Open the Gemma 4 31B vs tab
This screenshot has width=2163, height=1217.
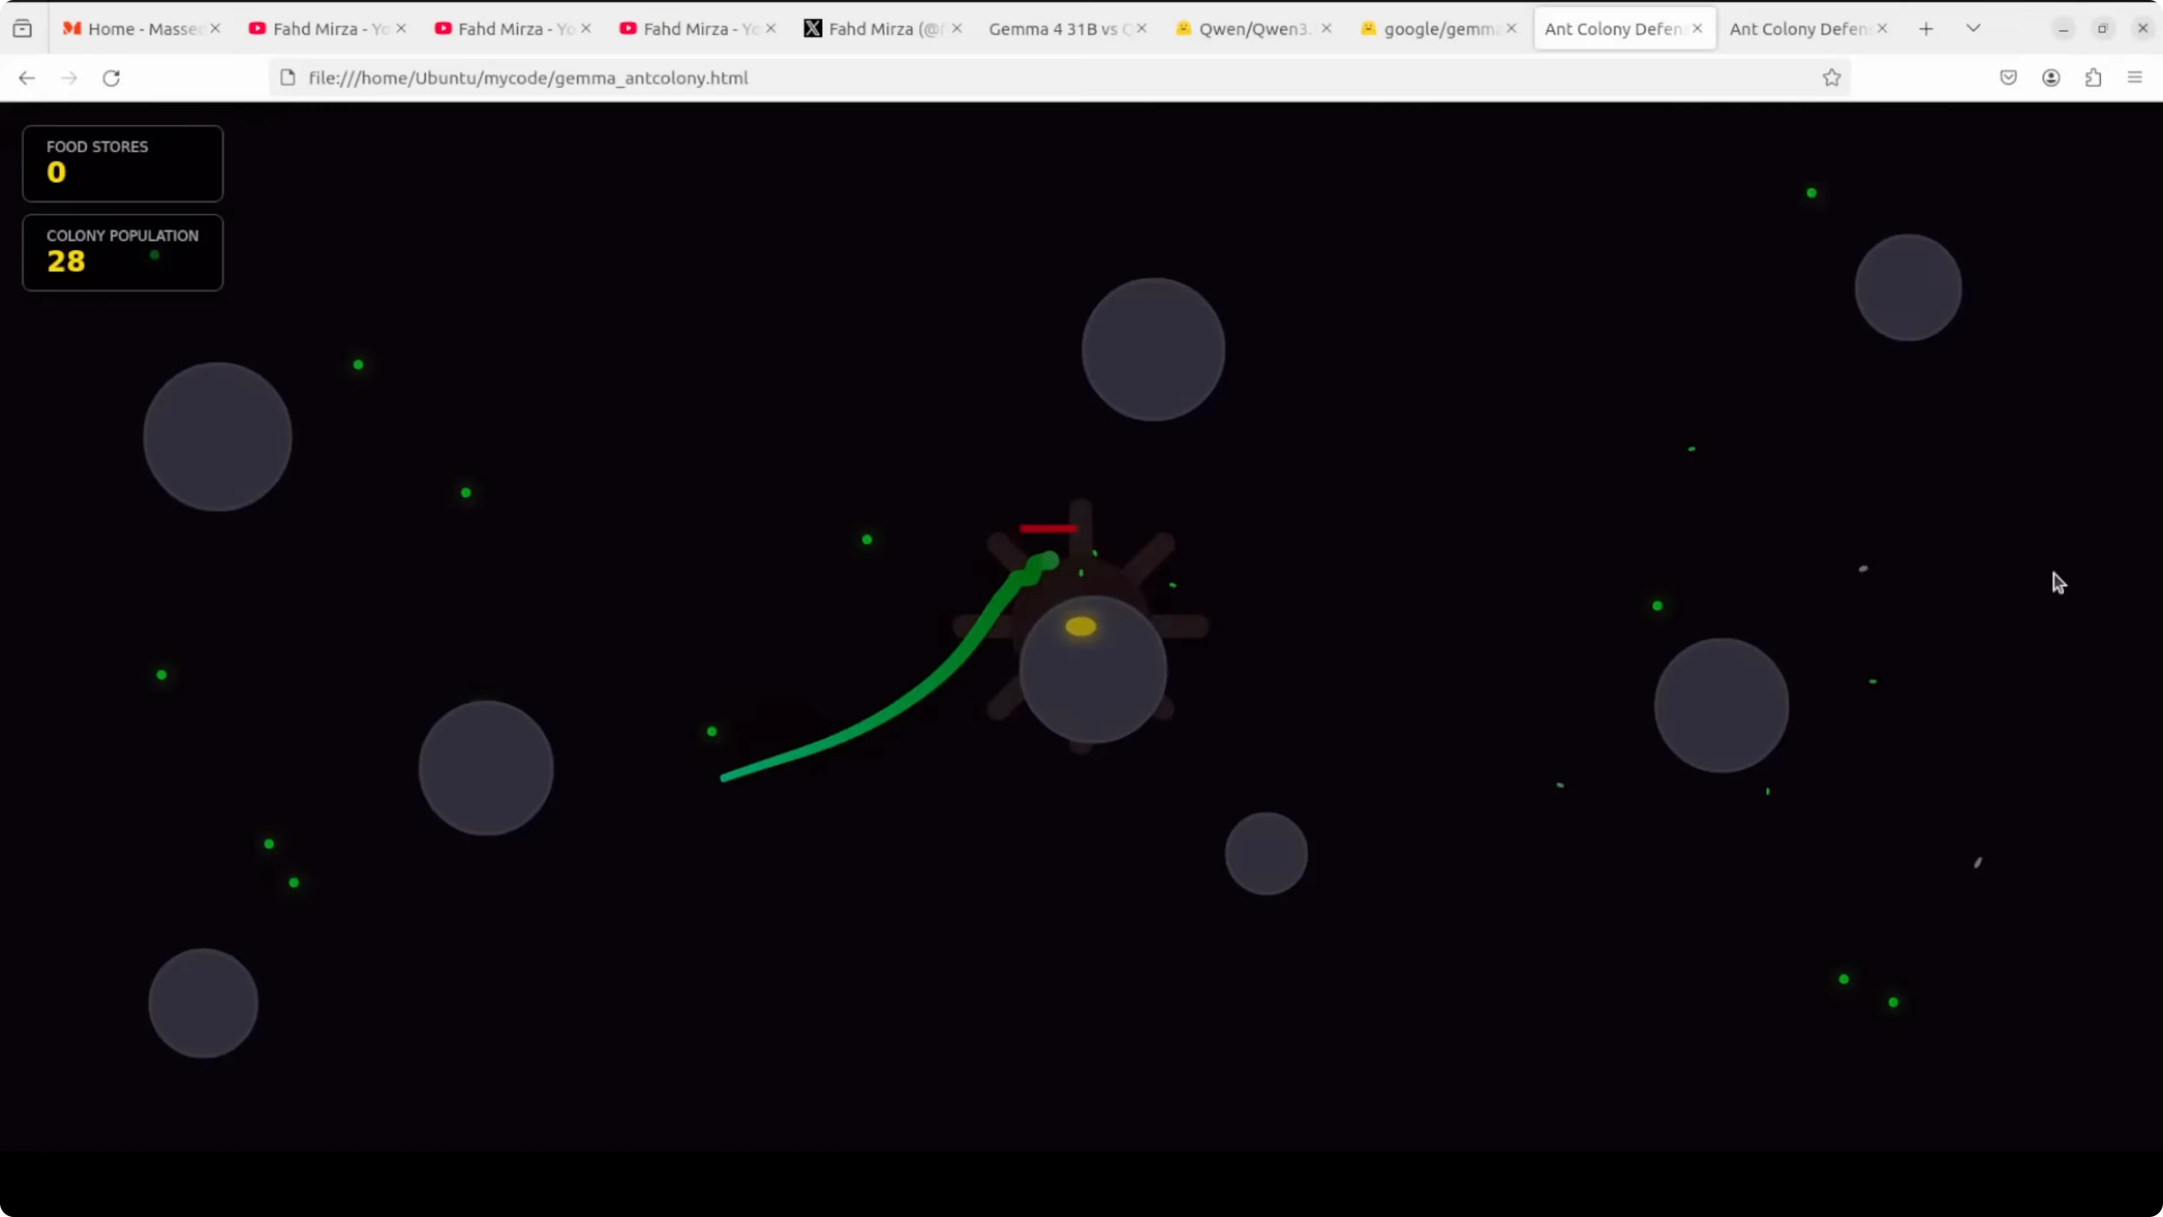1054,29
